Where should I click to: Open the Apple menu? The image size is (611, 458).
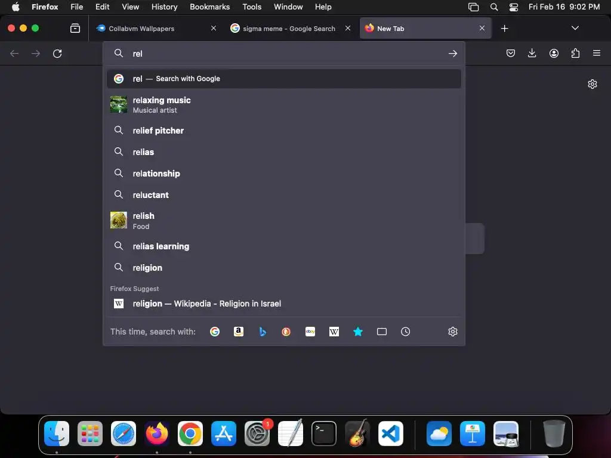click(x=16, y=7)
